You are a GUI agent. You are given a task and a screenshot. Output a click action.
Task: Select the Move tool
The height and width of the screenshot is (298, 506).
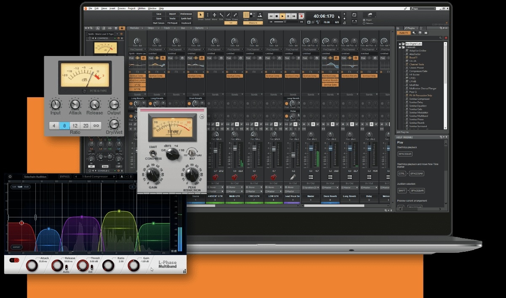(x=215, y=15)
